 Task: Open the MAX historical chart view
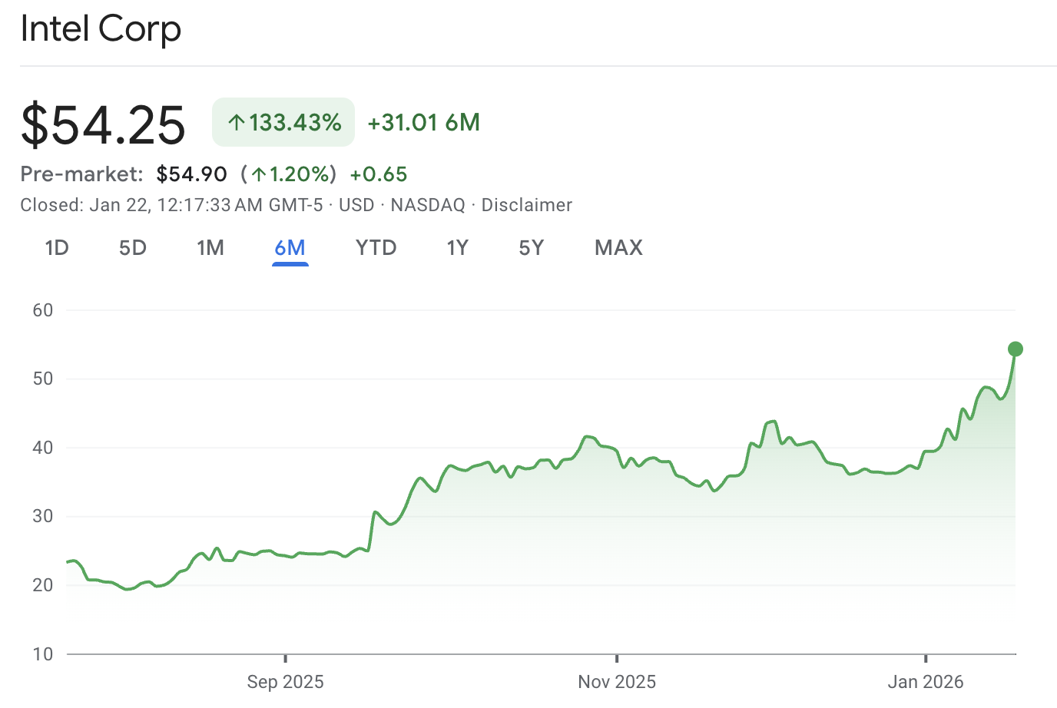click(x=618, y=247)
